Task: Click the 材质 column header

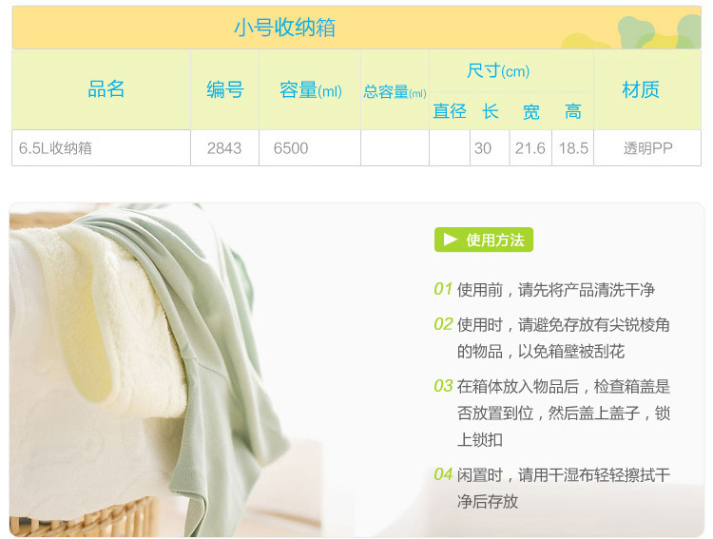Action: point(647,89)
